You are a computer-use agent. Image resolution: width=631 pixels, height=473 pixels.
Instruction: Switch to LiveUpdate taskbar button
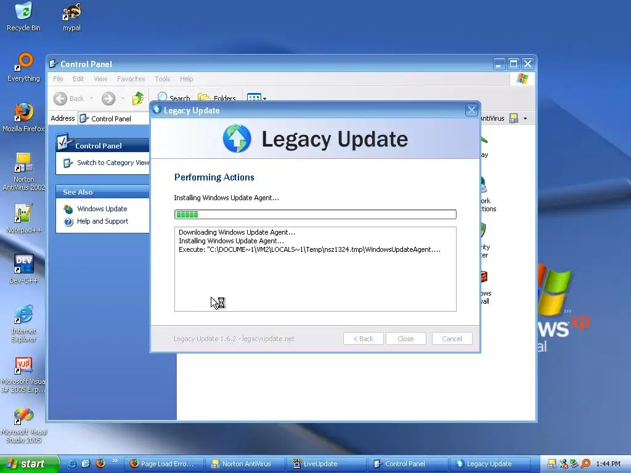point(327,464)
